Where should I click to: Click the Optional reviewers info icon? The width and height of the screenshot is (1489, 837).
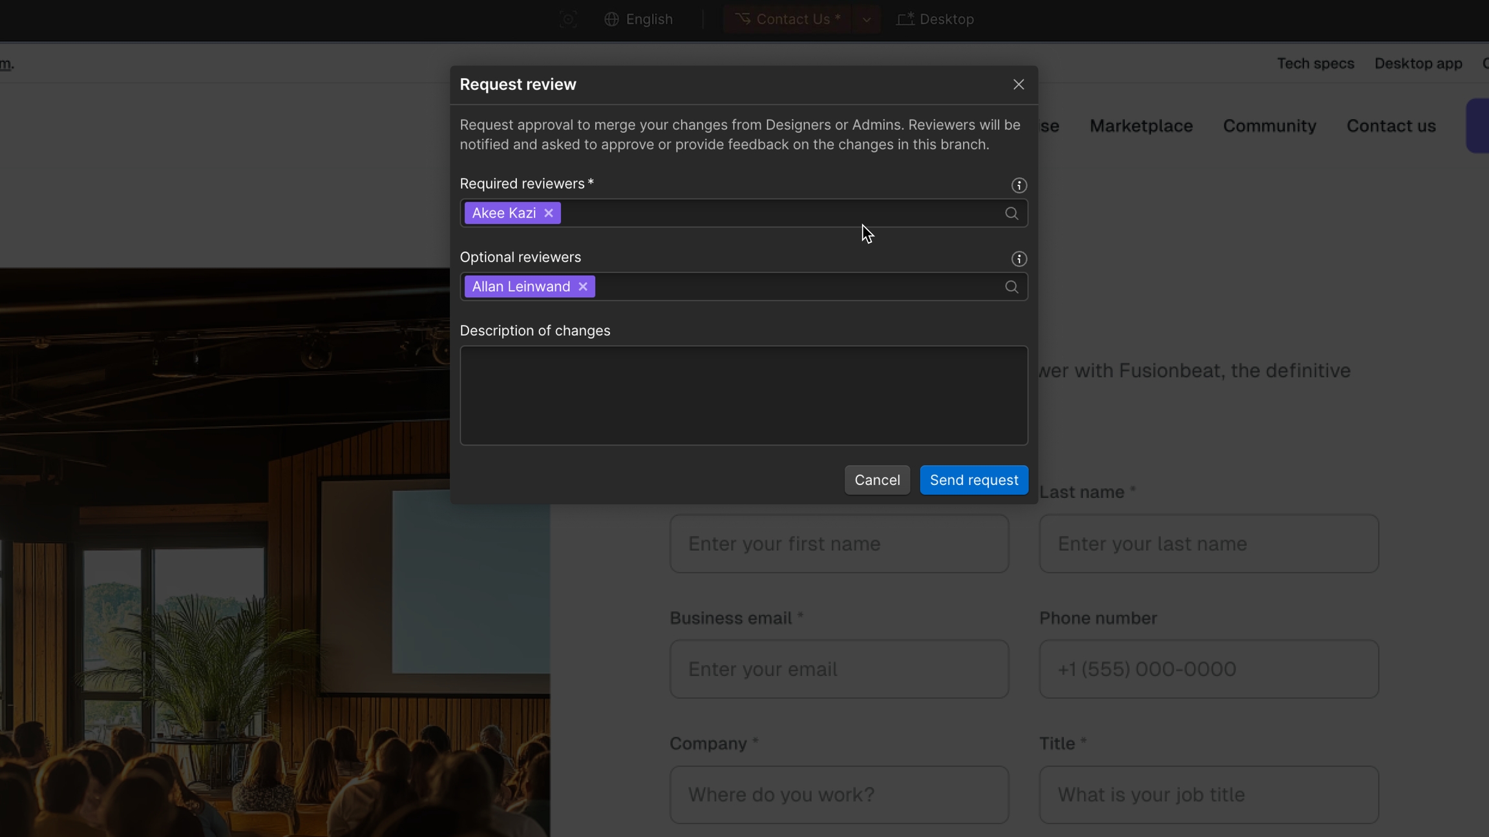point(1019,259)
